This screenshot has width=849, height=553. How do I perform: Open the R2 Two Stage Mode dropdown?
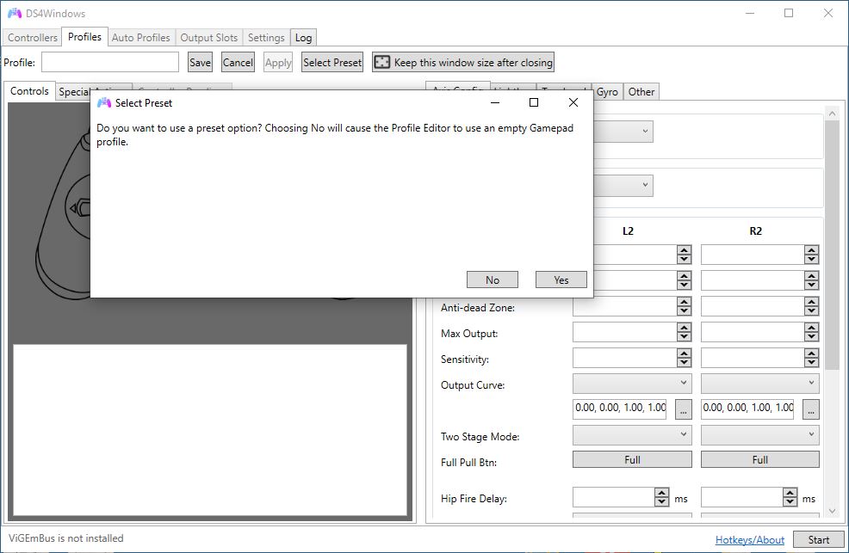759,434
